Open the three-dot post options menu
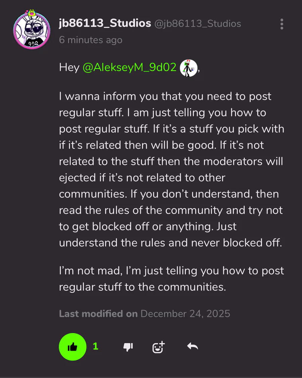 pos(282,24)
